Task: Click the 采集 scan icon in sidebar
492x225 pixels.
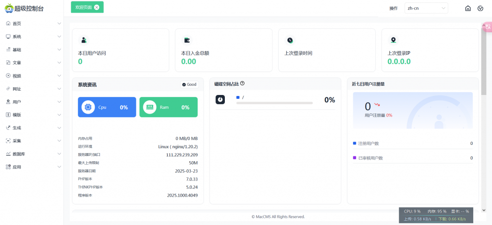Action: pos(8,141)
